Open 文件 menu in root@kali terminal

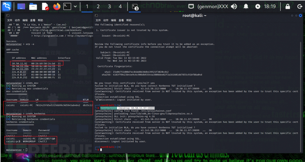tap(98, 20)
